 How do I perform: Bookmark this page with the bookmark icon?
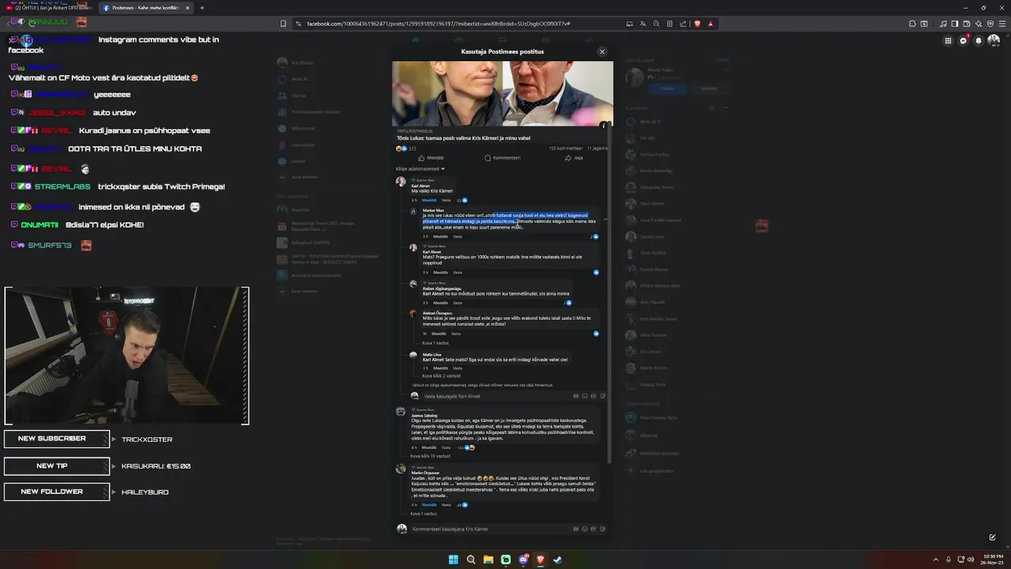(x=283, y=24)
